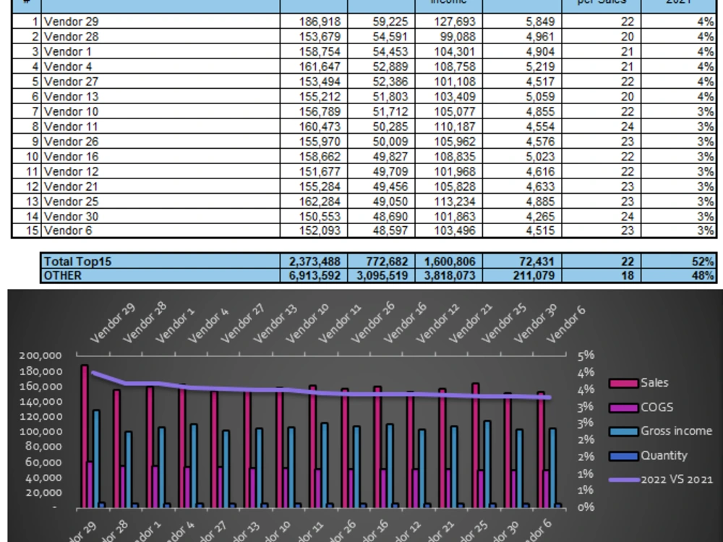723x542 pixels.
Task: Select the Vendor 27 table row label
Action: pyautogui.click(x=161, y=82)
